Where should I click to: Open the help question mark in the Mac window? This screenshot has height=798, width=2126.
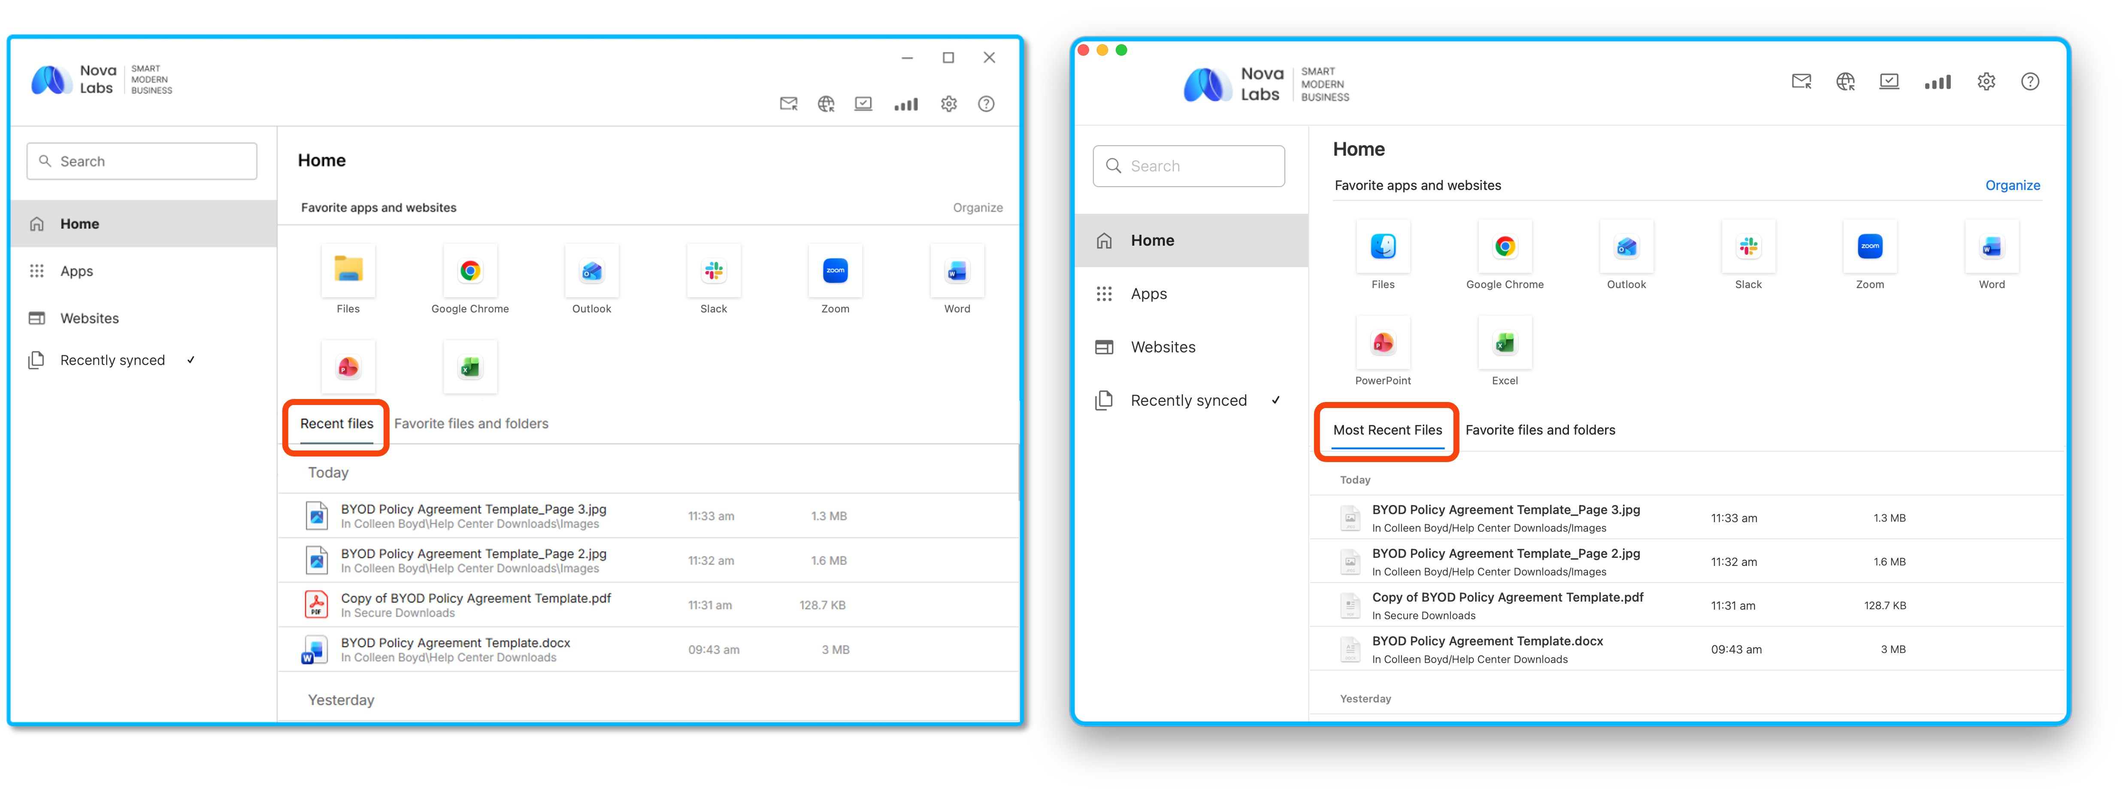2030,82
